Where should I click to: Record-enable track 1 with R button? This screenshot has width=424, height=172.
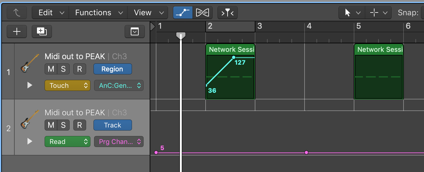pyautogui.click(x=79, y=69)
